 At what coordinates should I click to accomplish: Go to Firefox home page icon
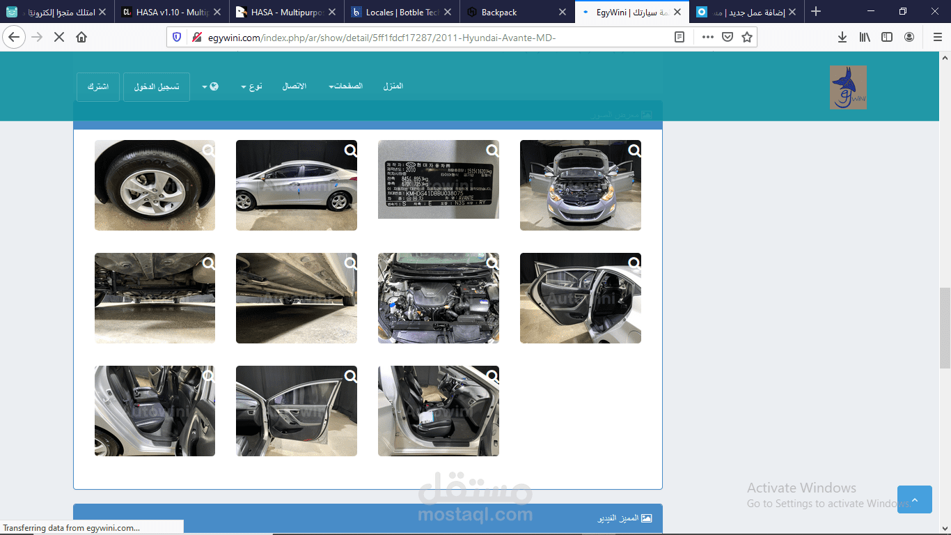[81, 37]
